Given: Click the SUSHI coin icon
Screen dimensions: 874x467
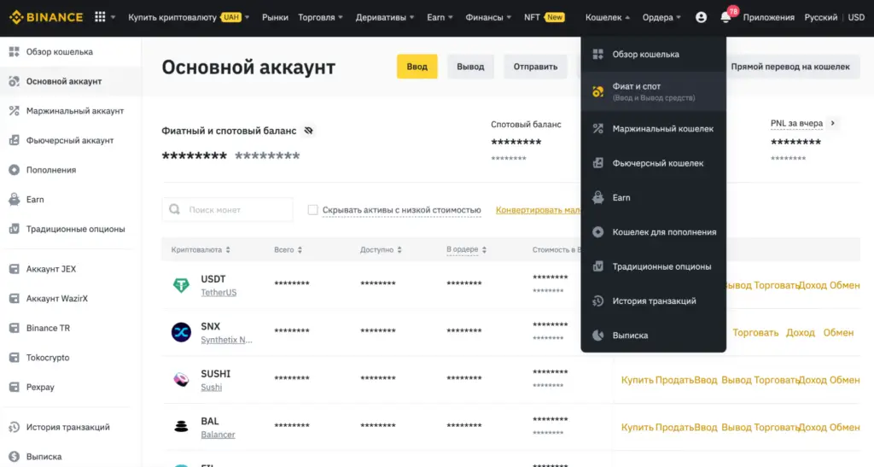Looking at the screenshot, I should pyautogui.click(x=181, y=380).
